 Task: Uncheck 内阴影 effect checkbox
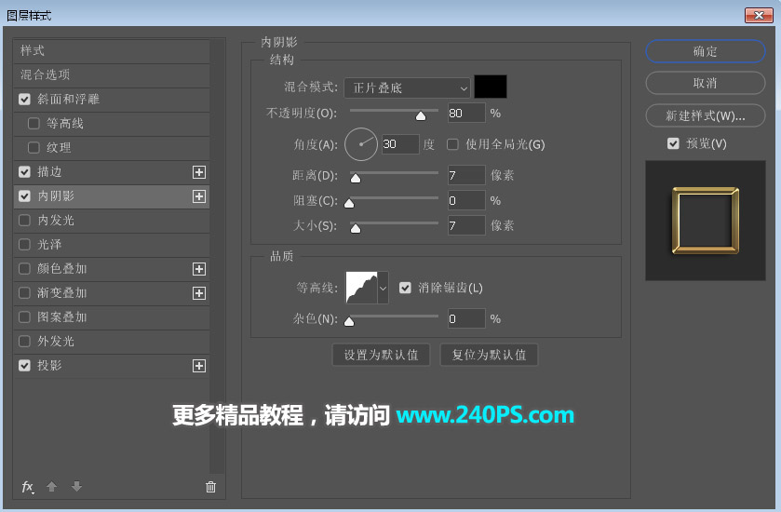pyautogui.click(x=24, y=196)
